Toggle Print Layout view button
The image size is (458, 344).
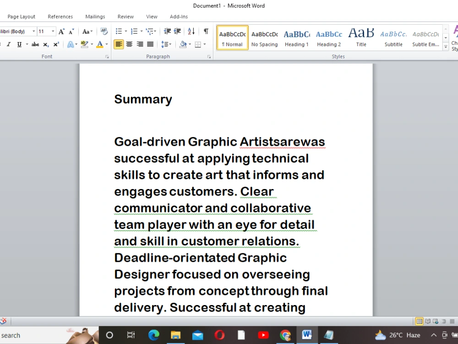(419, 322)
